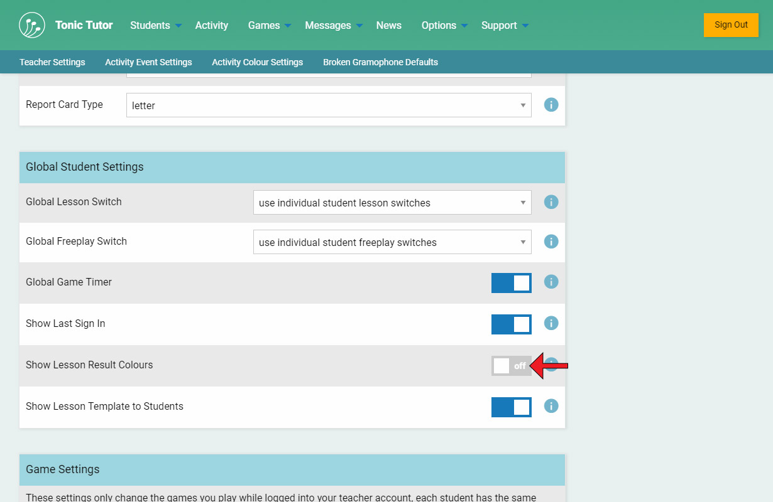
Task: Open Broken Gramophone Defaults settings
Action: 380,62
